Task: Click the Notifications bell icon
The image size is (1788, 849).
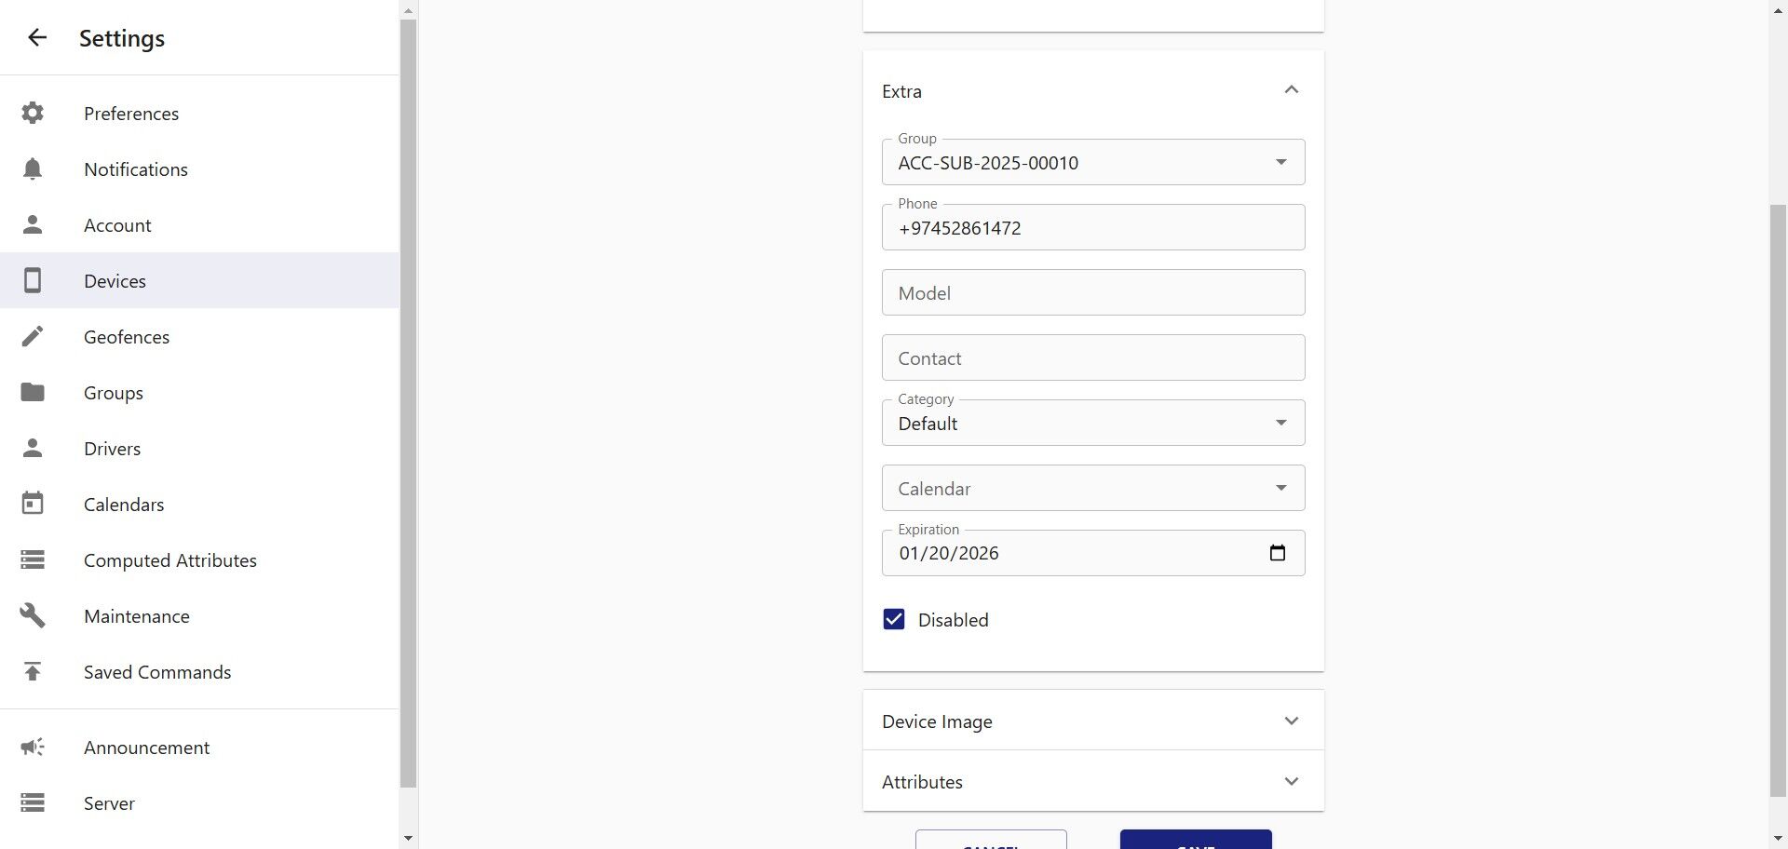Action: tap(33, 168)
